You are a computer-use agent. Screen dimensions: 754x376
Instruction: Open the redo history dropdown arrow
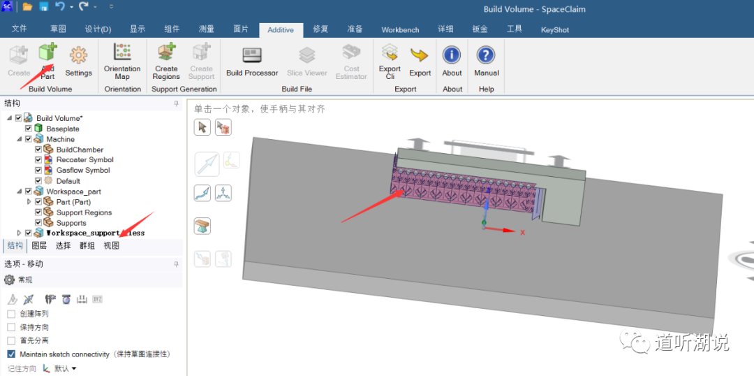pyautogui.click(x=95, y=7)
